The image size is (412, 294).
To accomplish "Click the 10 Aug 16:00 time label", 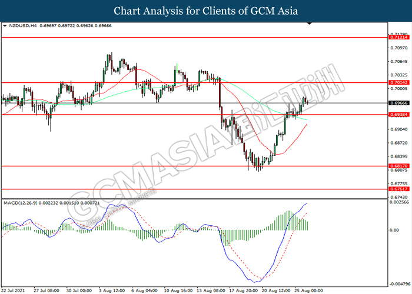I will [x=178, y=290].
